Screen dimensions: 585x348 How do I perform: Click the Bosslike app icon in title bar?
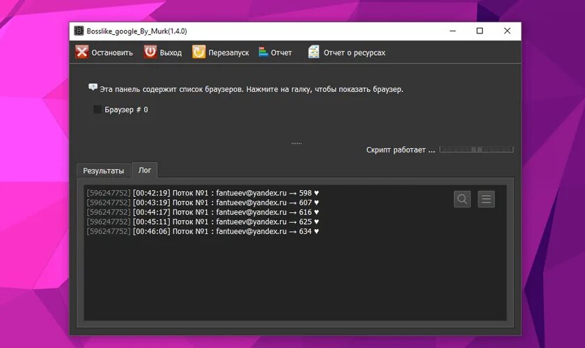pos(79,31)
